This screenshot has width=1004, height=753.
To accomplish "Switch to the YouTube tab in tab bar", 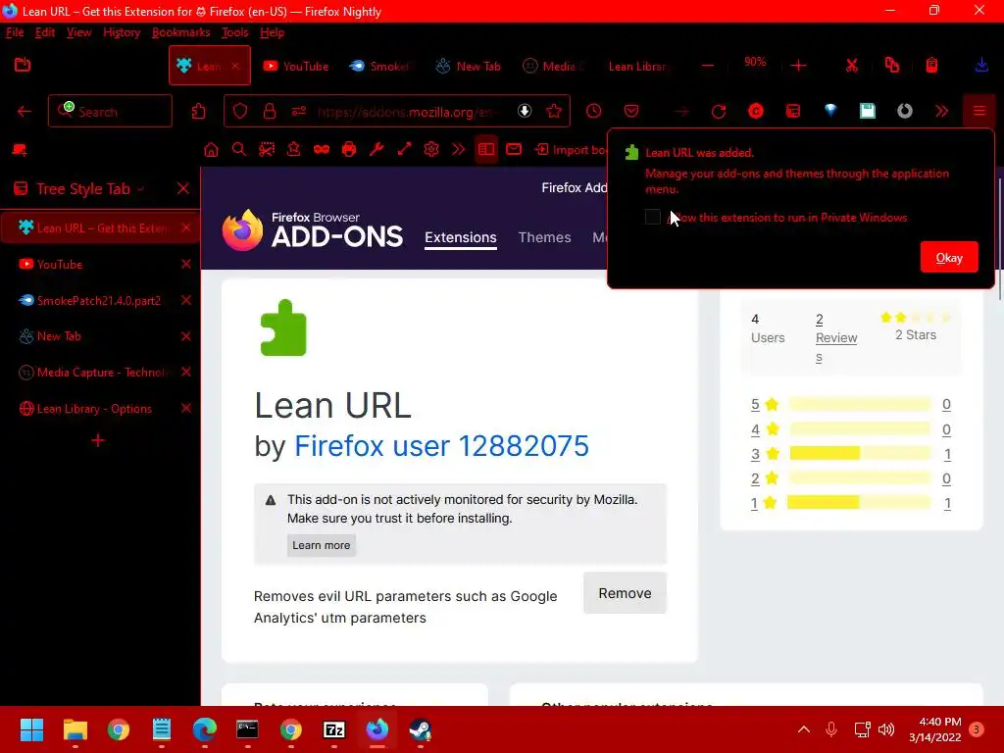I will pyautogui.click(x=296, y=66).
